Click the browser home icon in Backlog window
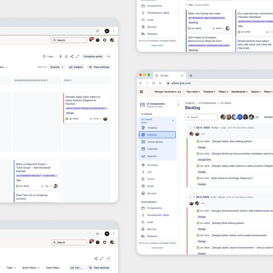The width and height of the screenshot is (273, 273). [x=160, y=83]
